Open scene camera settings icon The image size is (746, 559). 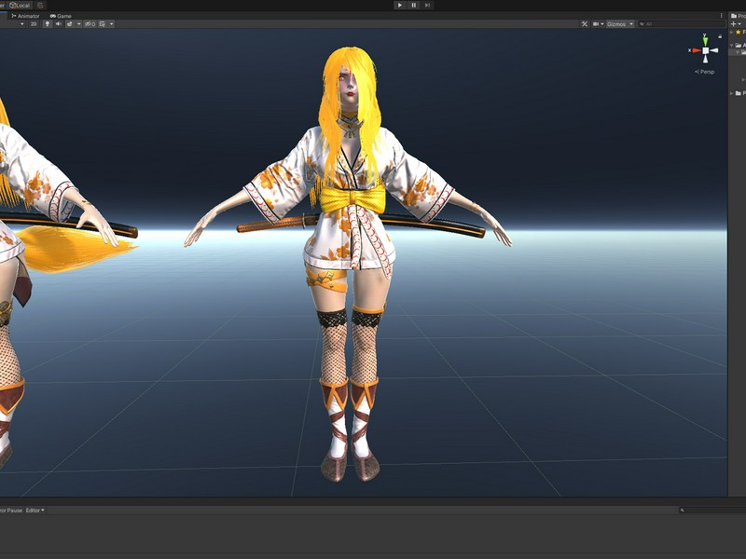tap(595, 24)
